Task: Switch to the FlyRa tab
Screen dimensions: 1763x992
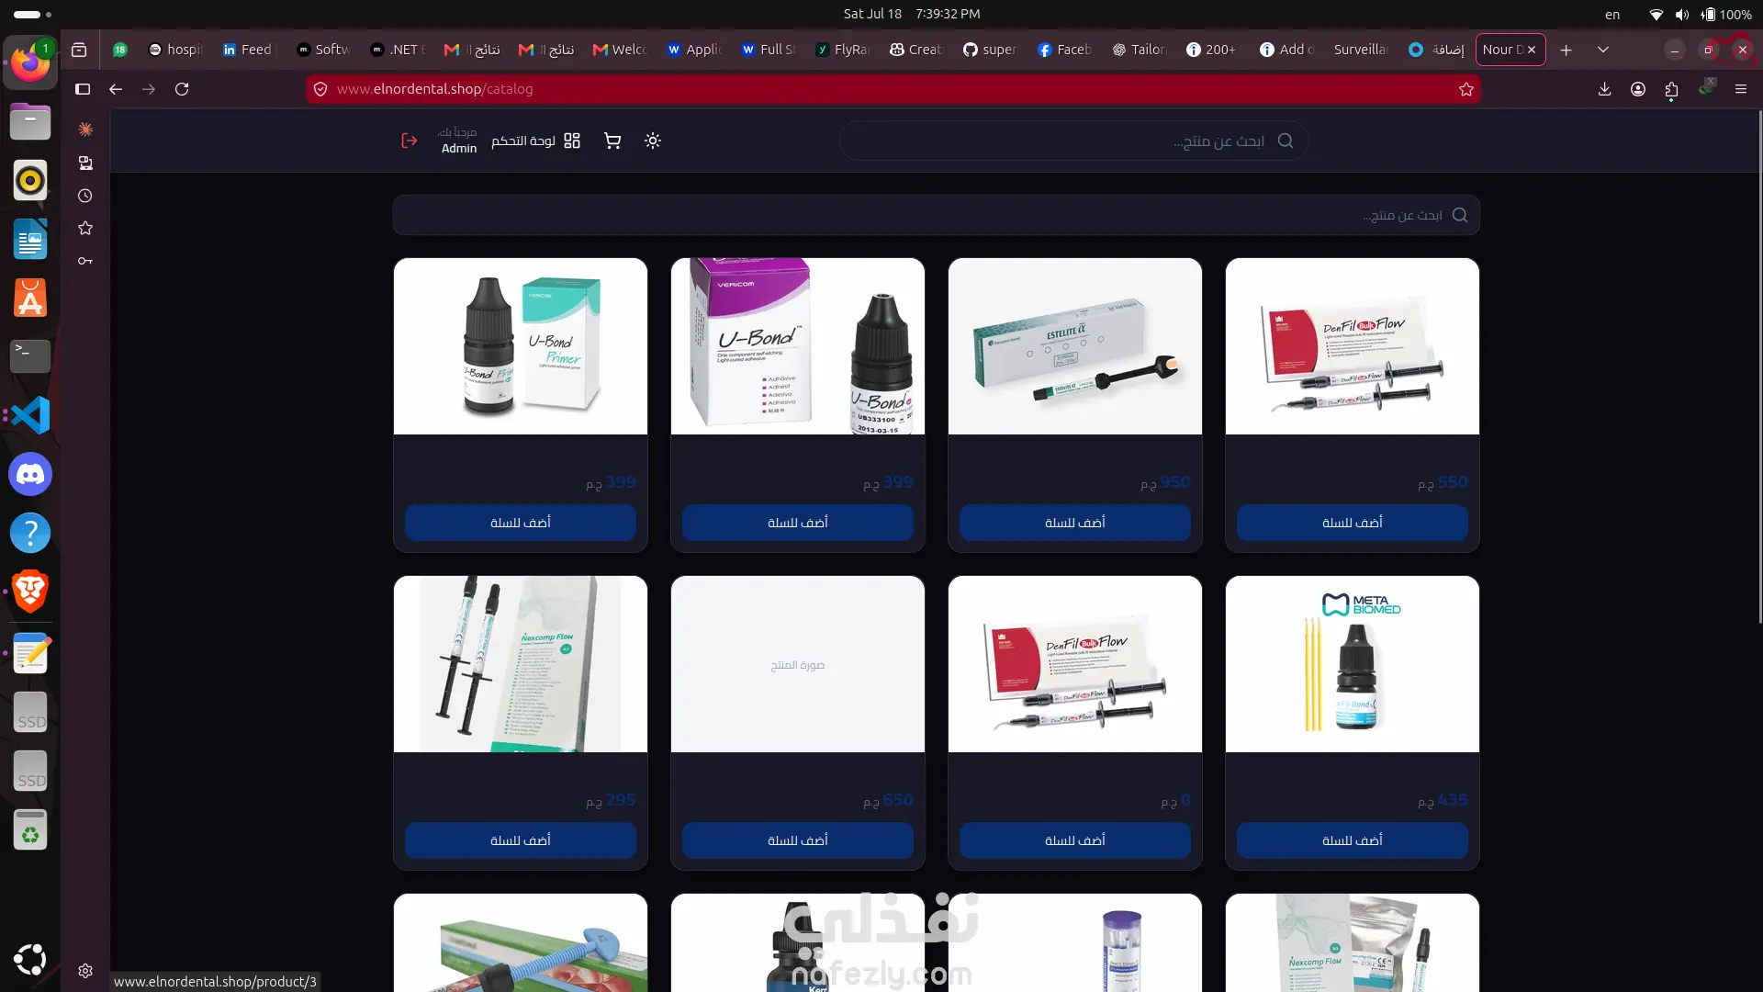Action: point(842,50)
